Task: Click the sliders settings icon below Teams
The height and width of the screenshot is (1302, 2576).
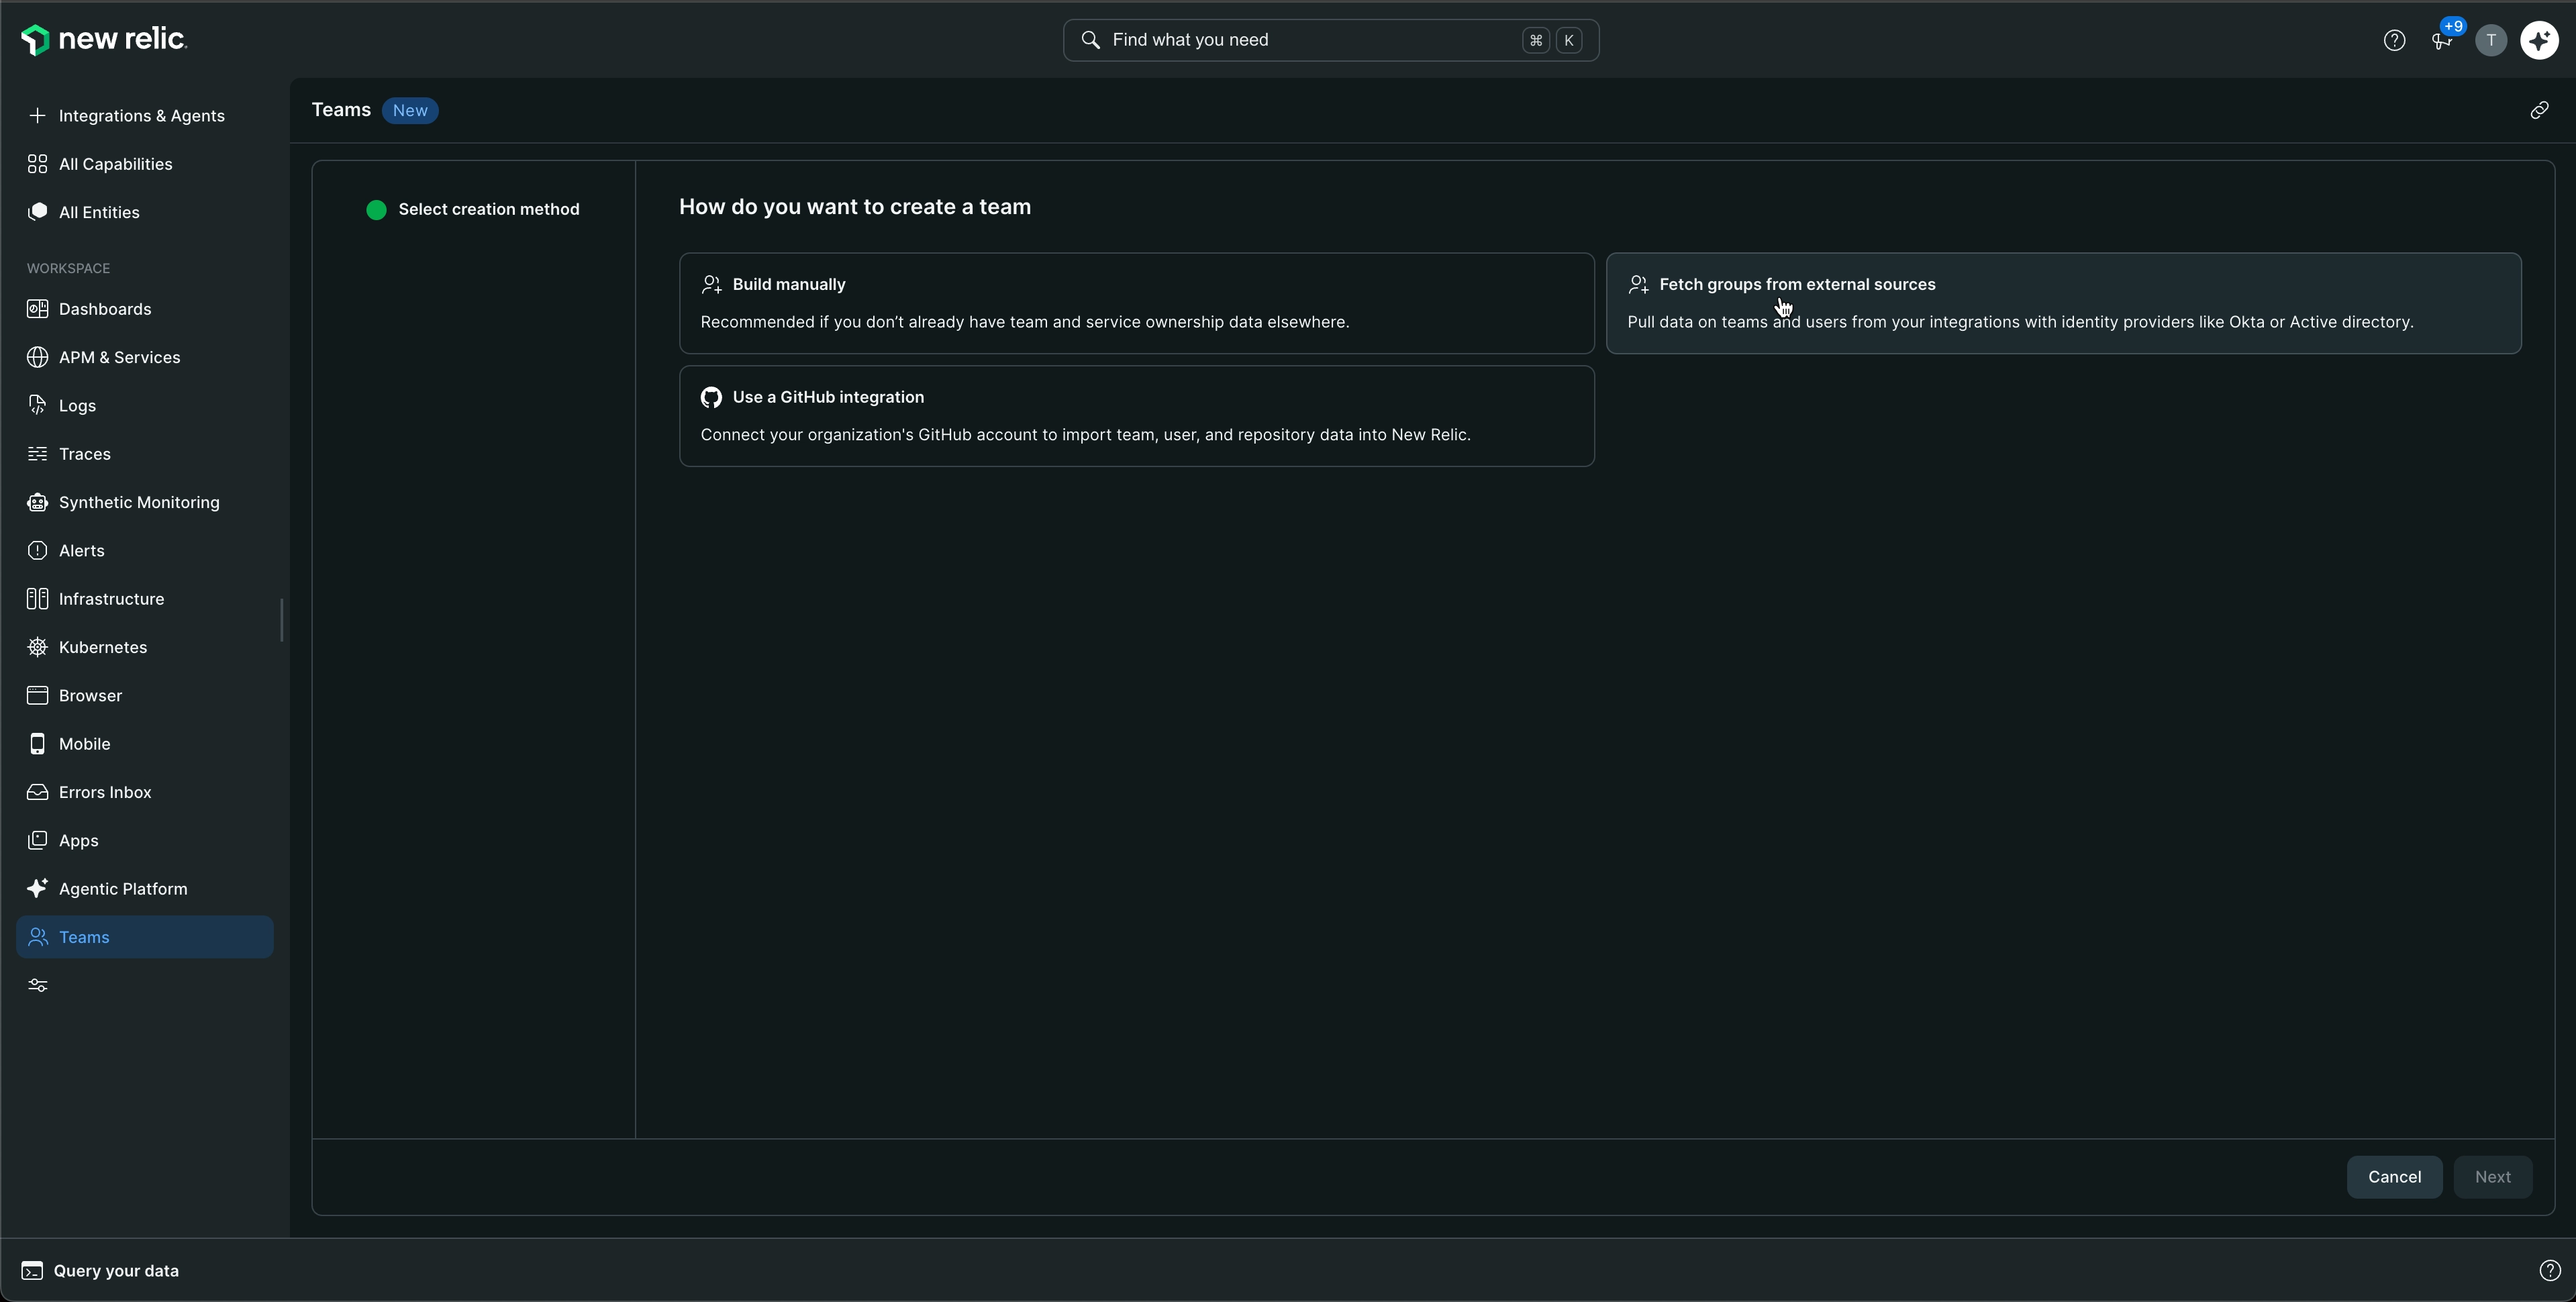Action: coord(38,985)
